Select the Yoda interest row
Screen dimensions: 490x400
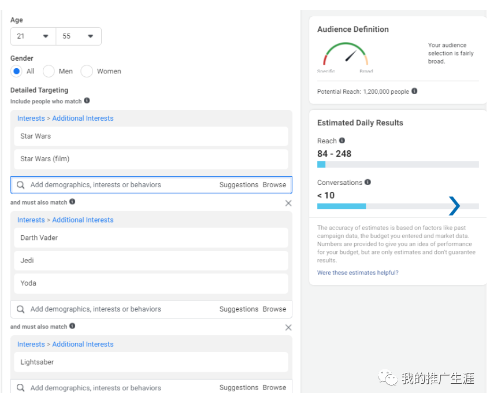151,283
